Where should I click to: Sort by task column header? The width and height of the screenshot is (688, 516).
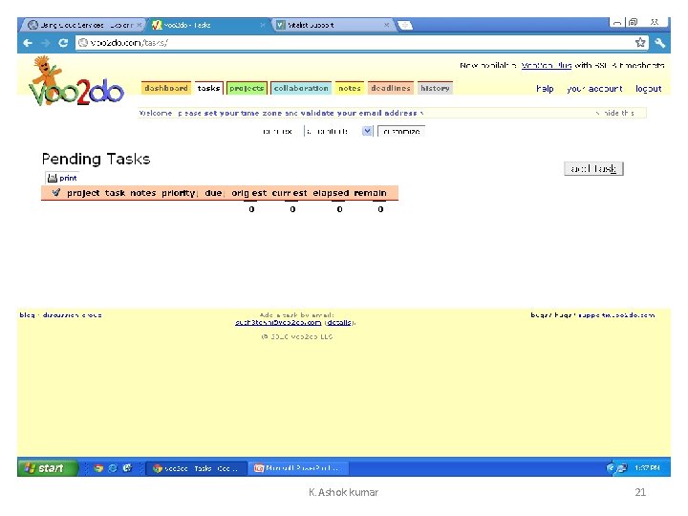115,193
